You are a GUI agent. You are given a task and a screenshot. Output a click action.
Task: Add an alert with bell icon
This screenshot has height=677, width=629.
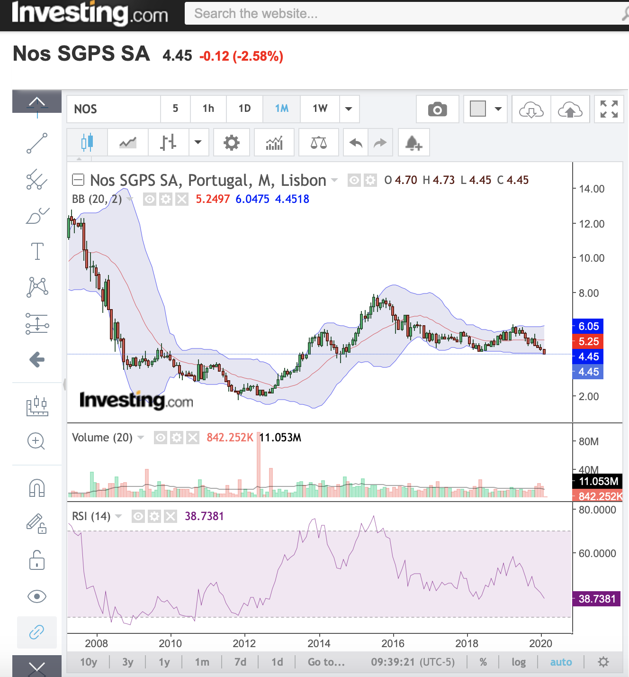413,142
